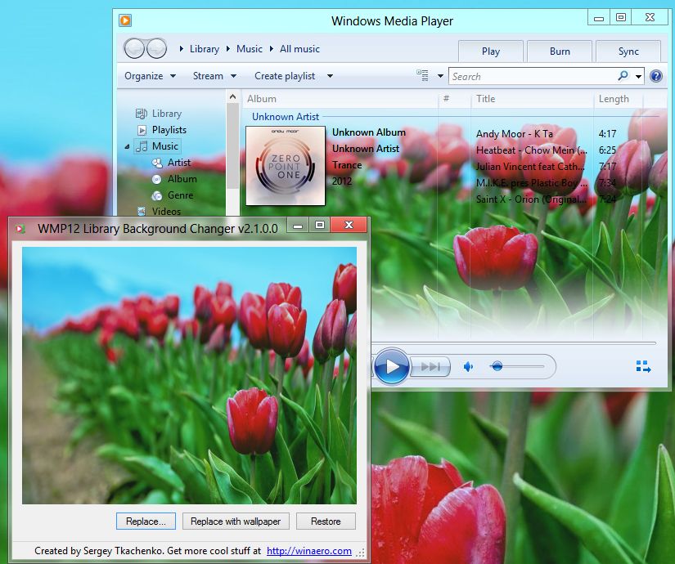Image resolution: width=675 pixels, height=564 pixels.
Task: Open the View options icon in the toolbar
Action: [422, 76]
